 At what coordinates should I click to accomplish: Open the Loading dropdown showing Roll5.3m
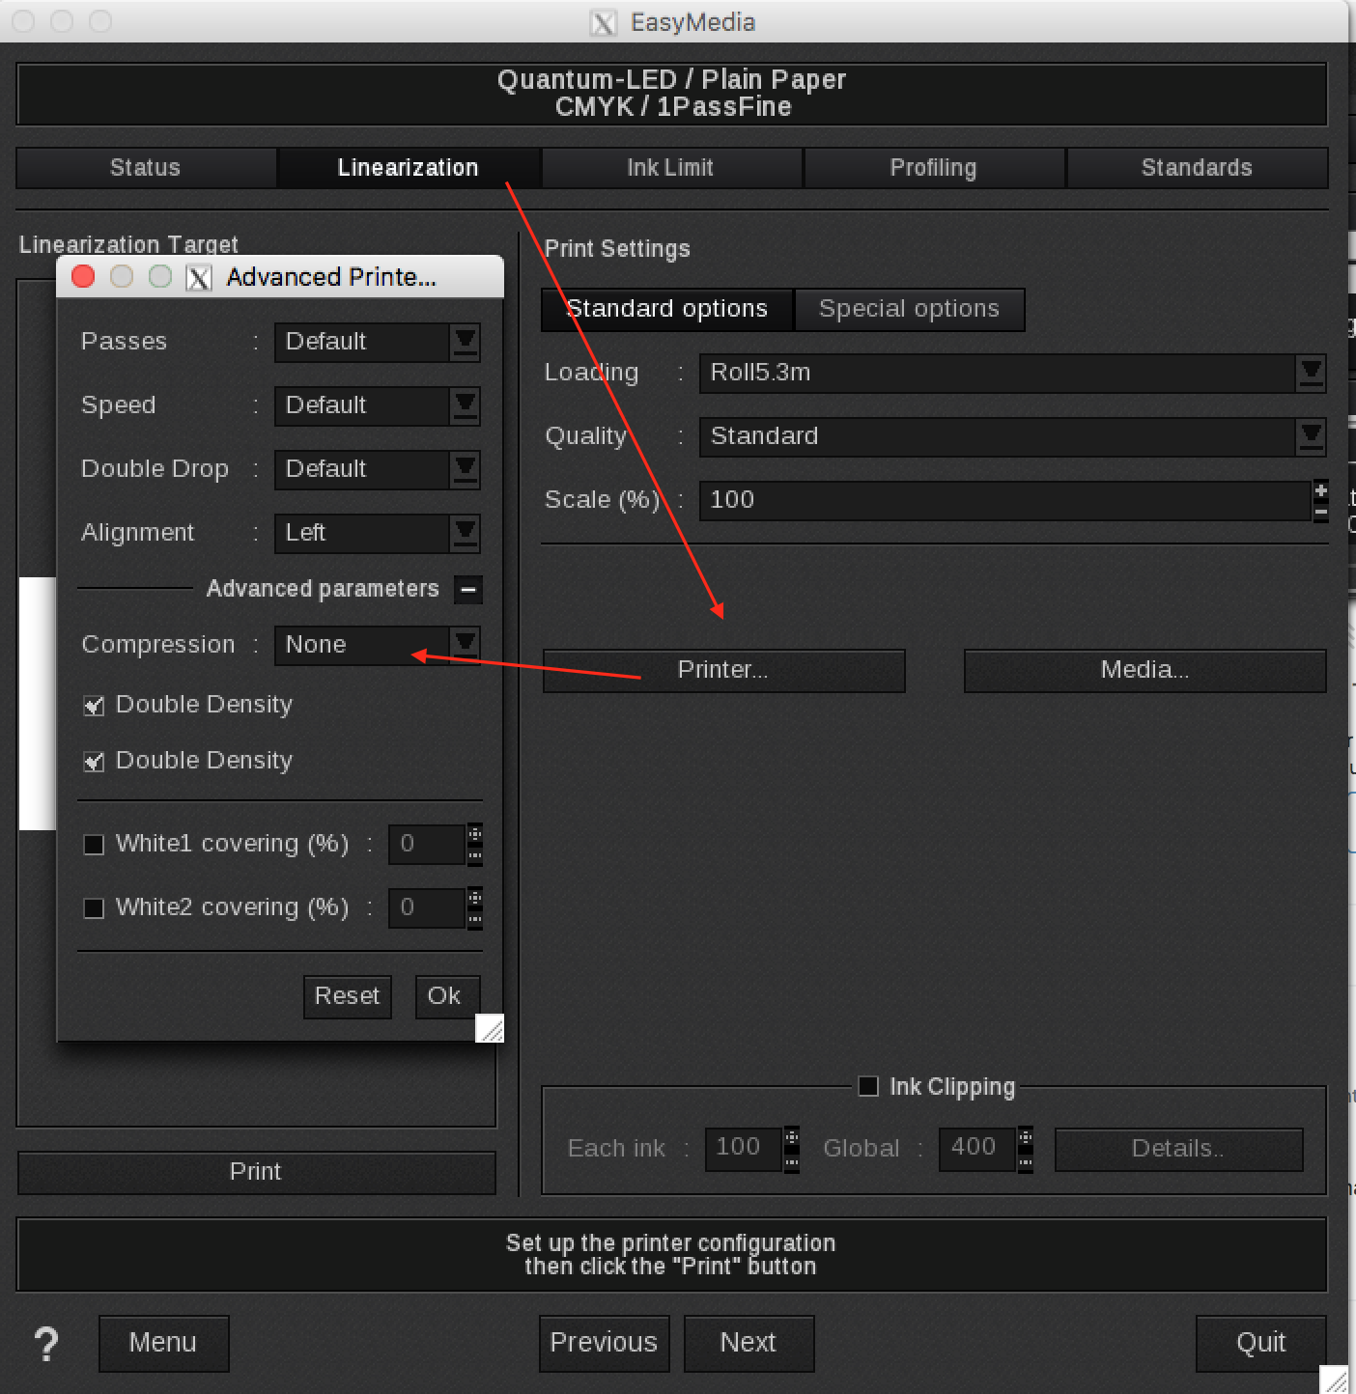pos(1311,374)
